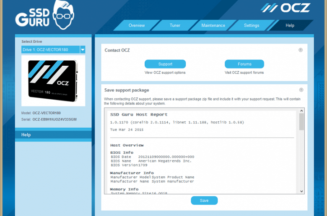This screenshot has height=216, width=327.
Task: Click the 'Memory Info' heading
Action: pyautogui.click(x=124, y=189)
